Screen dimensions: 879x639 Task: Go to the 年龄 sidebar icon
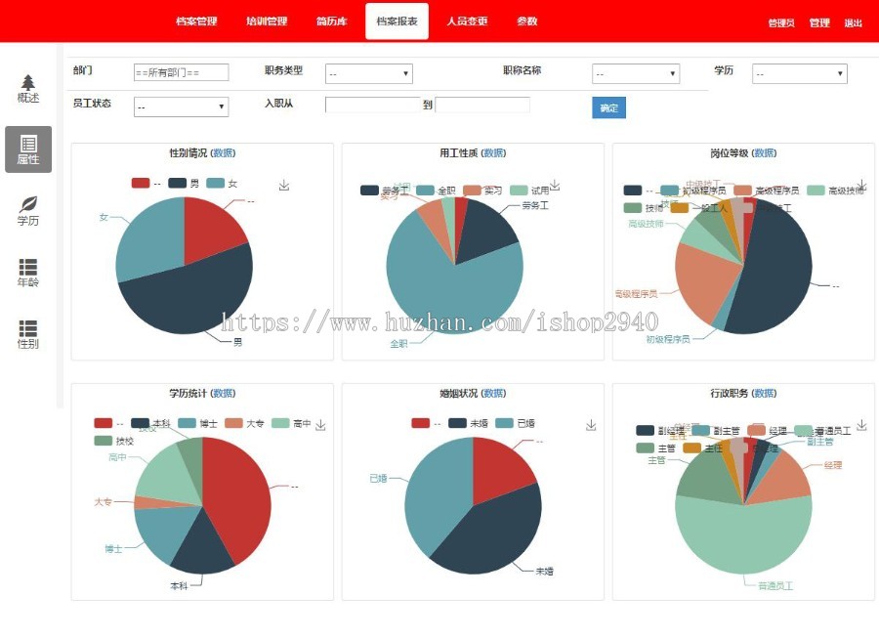pyautogui.click(x=28, y=273)
